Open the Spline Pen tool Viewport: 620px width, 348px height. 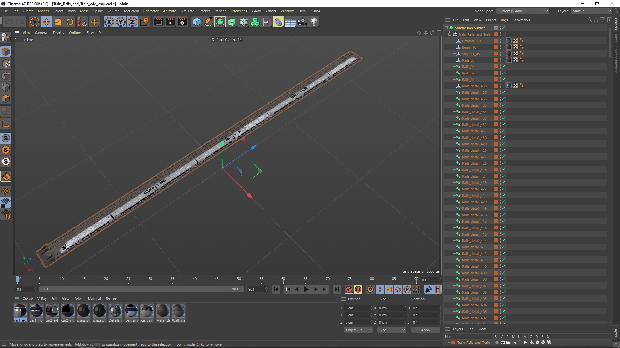(209, 22)
